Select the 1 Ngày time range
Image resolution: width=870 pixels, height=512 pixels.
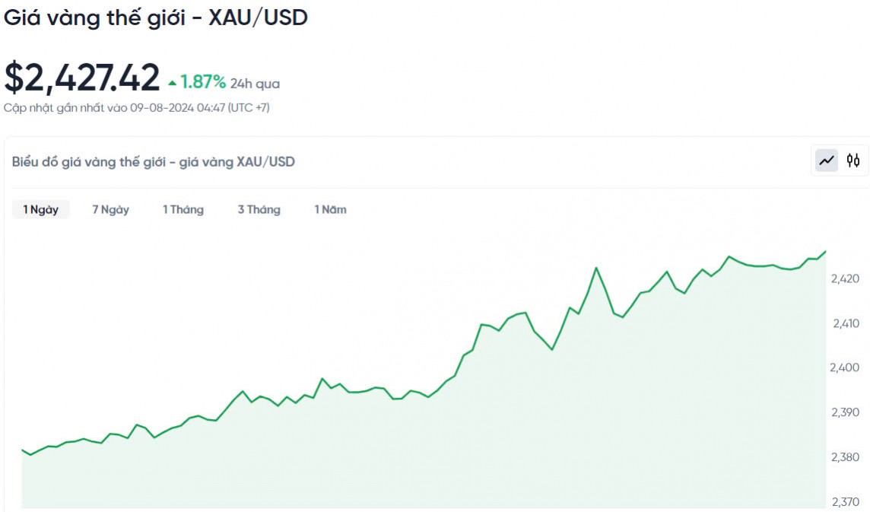click(x=40, y=209)
